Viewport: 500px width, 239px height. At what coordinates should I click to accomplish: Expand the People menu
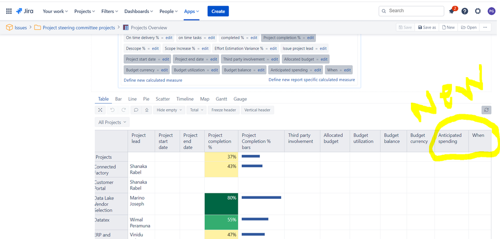[168, 11]
